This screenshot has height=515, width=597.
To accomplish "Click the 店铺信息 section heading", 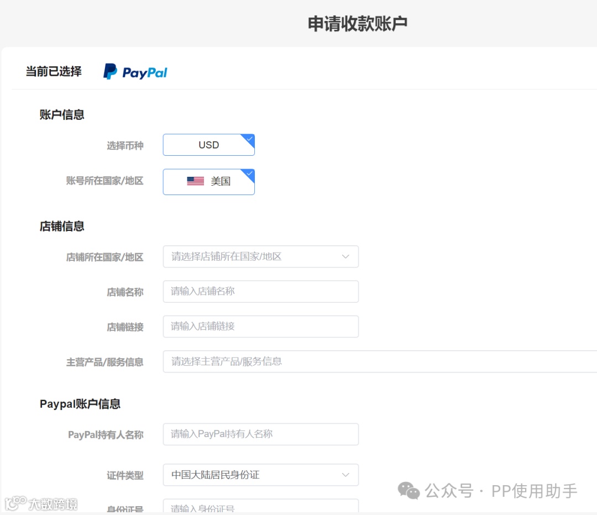I will coord(62,226).
